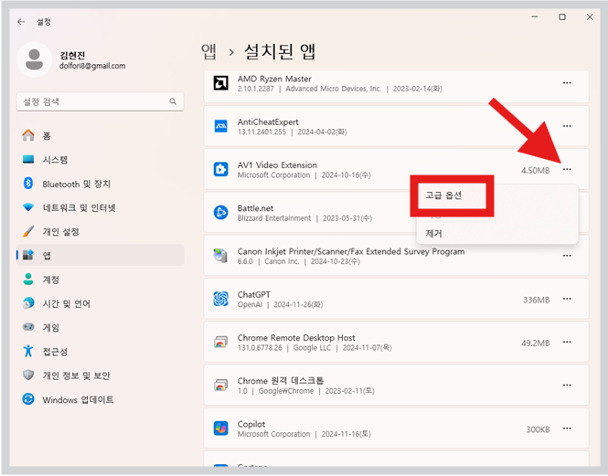Click the dolfori8@gmail.com account email
Screen dimensions: 608x476
[x=92, y=66]
